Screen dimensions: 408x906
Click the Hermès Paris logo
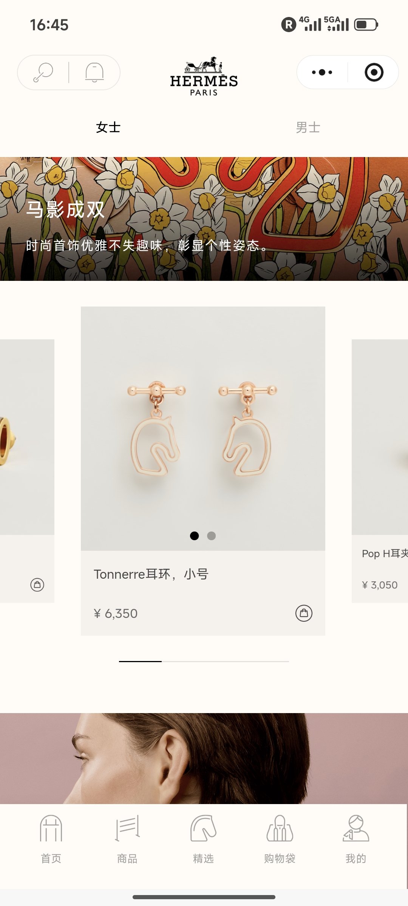[204, 76]
